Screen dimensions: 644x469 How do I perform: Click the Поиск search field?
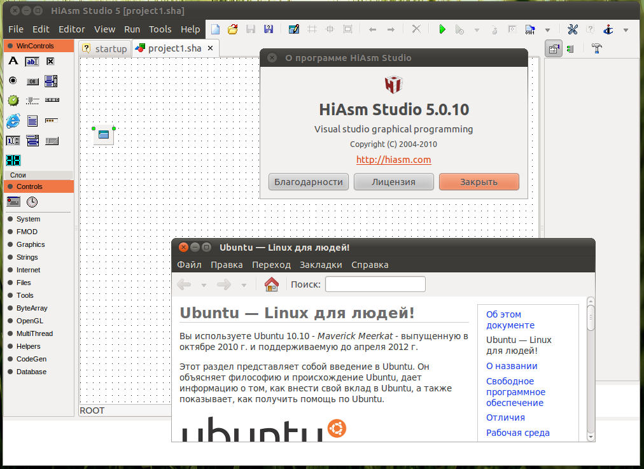pos(375,284)
